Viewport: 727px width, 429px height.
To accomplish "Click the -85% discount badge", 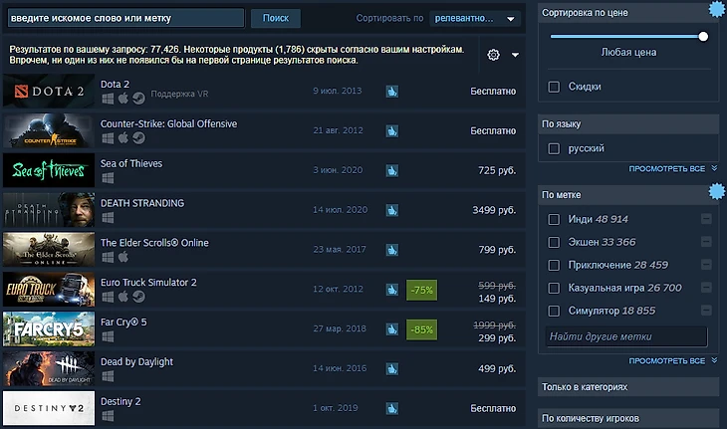I will tap(421, 329).
